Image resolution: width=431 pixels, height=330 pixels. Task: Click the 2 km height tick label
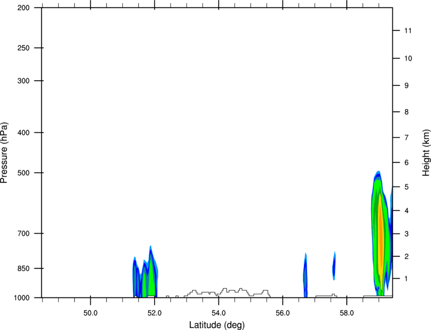[407, 256]
